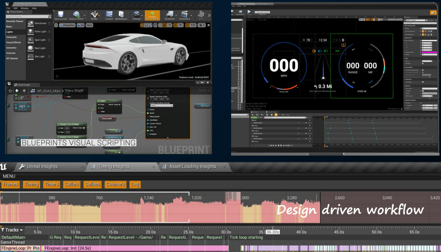Screen dimensions: 441x252
Task: Open the Perspective view mode dropdown
Action: [x=67, y=25]
